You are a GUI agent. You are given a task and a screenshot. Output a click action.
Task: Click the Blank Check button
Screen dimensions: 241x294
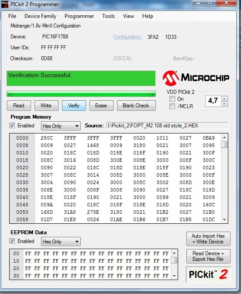136,106
